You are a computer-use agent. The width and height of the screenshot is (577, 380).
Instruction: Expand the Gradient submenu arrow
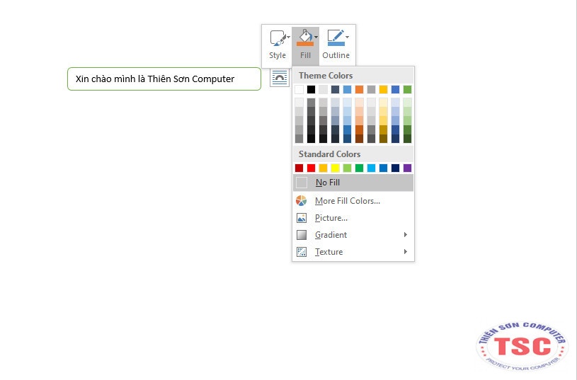click(406, 235)
